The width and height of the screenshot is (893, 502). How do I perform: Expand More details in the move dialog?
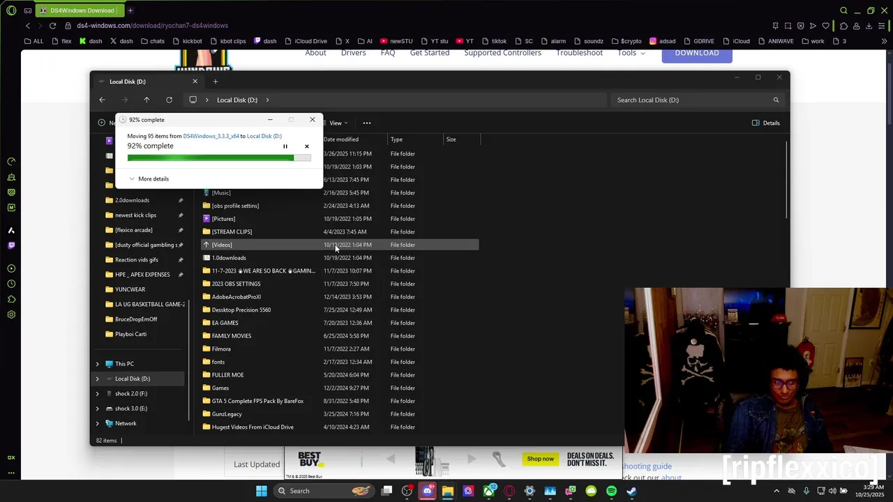click(149, 179)
